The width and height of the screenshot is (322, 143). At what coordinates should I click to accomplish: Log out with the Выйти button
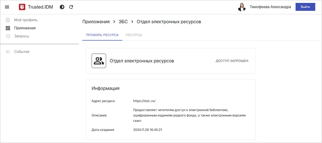[x=305, y=7]
